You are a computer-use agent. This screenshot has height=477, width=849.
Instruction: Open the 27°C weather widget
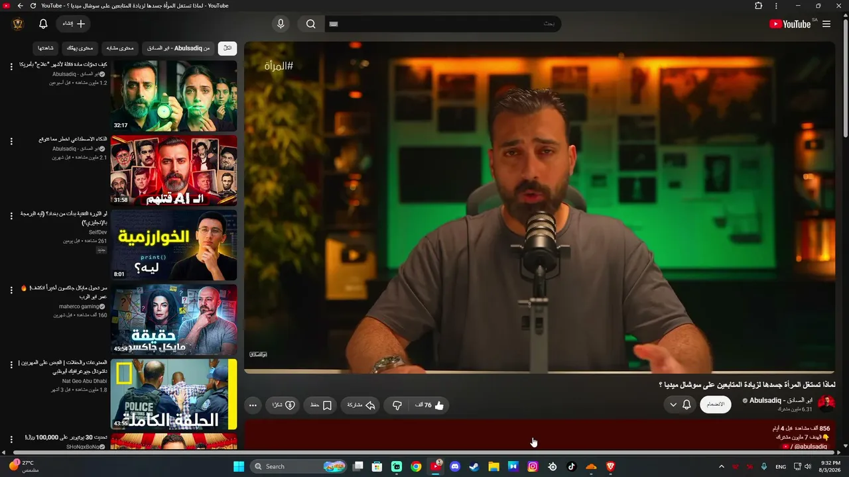pyautogui.click(x=24, y=466)
